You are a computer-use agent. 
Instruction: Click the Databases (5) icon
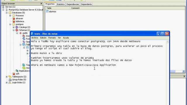tap(10, 13)
